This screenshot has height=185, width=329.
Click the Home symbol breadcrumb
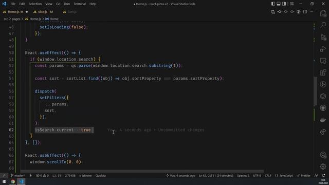pos(52,19)
